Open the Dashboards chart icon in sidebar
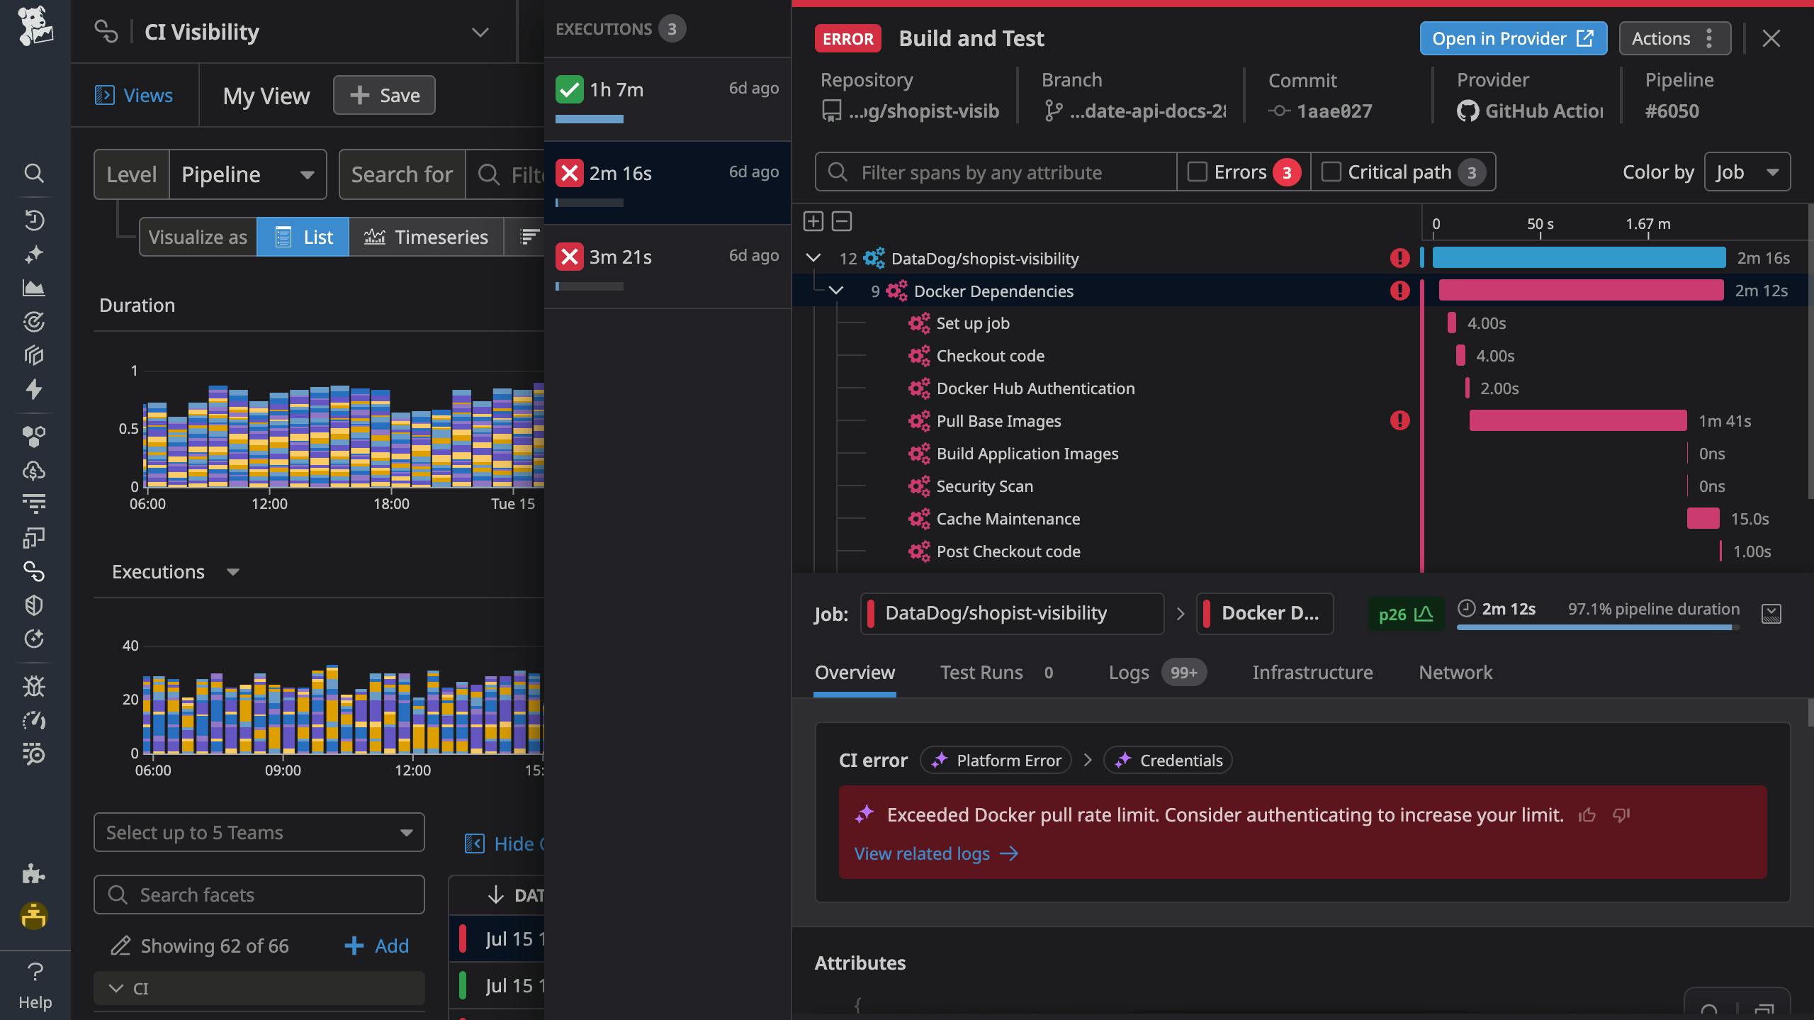Screen dimensions: 1814x1020 point(34,288)
